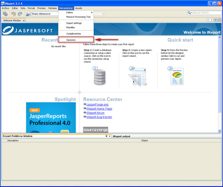Expand the Paleta submenu

pos(76,13)
